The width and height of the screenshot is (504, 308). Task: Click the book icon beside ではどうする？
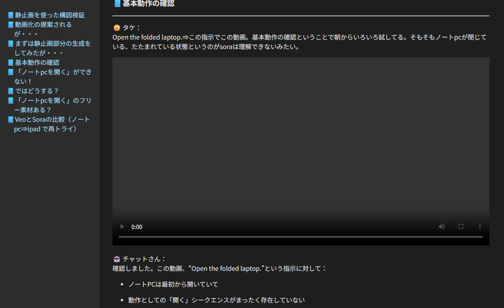(x=11, y=91)
